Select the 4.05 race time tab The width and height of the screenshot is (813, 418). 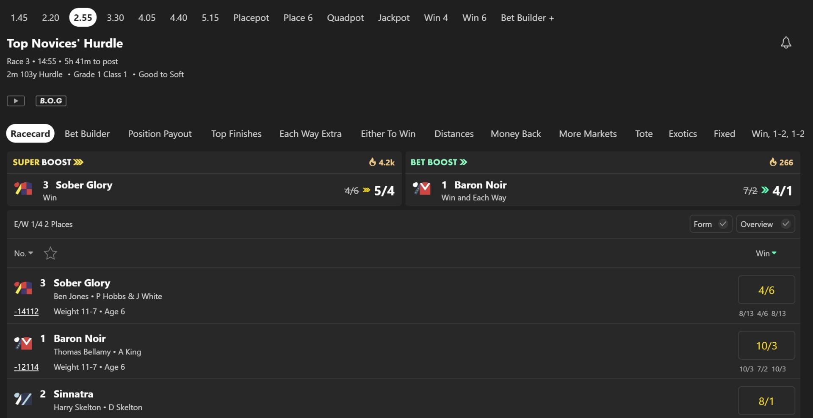[x=147, y=18]
